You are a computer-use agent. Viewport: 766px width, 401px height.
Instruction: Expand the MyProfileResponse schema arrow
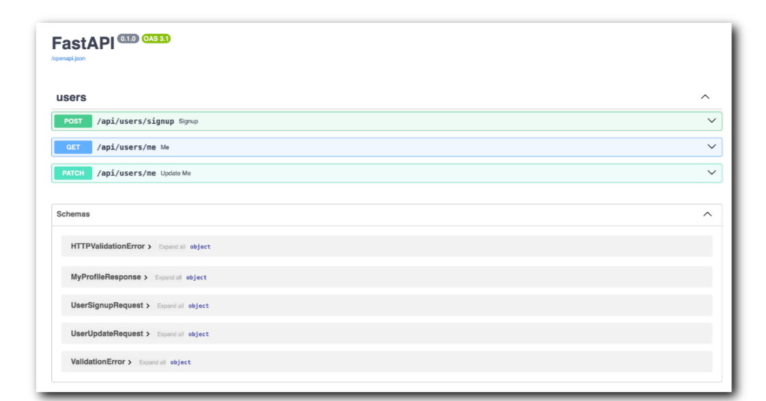point(145,277)
